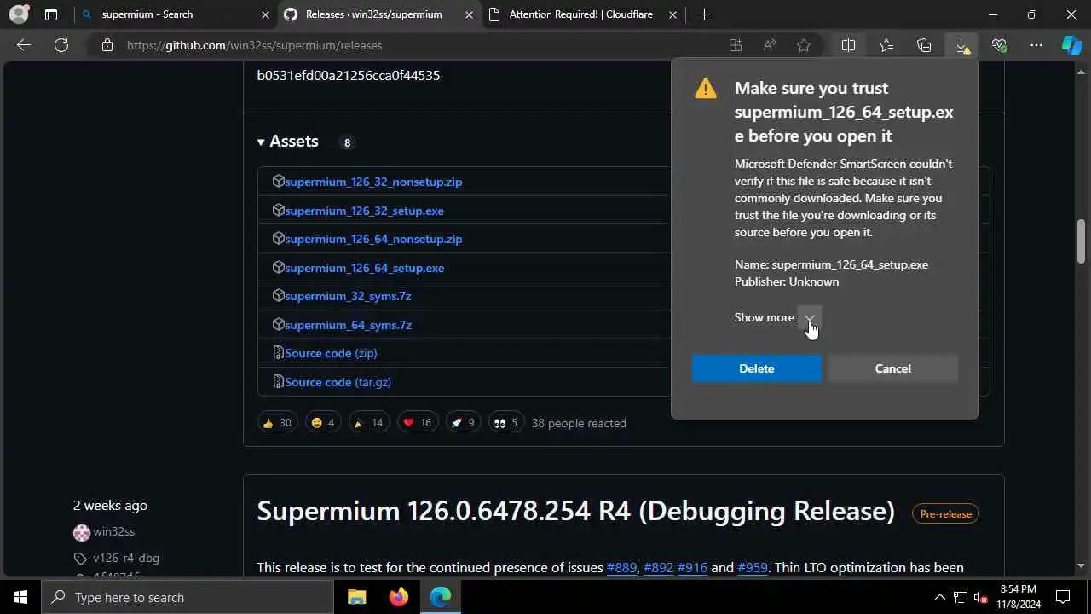The width and height of the screenshot is (1091, 614).
Task: Download supermium_64_syms.7z
Action: click(348, 325)
